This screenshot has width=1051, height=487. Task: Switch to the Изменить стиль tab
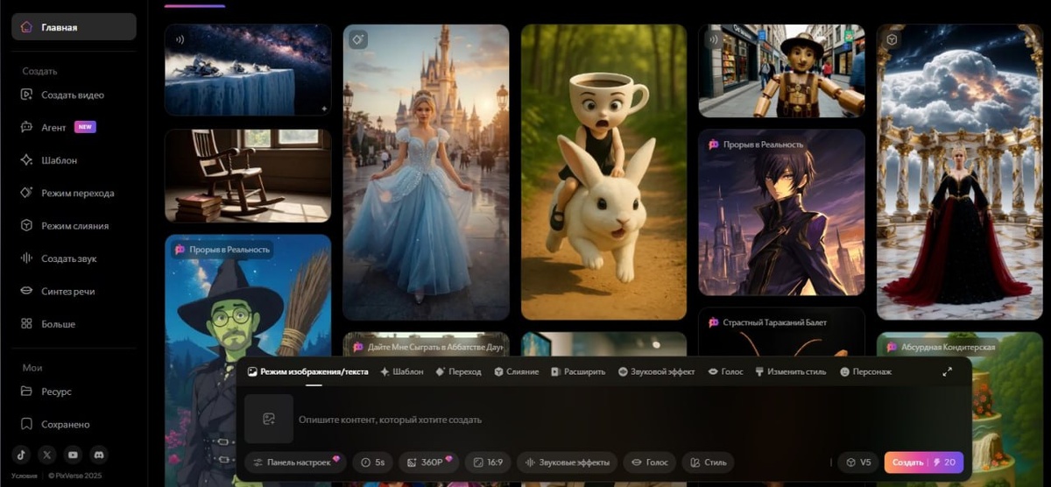click(x=790, y=371)
